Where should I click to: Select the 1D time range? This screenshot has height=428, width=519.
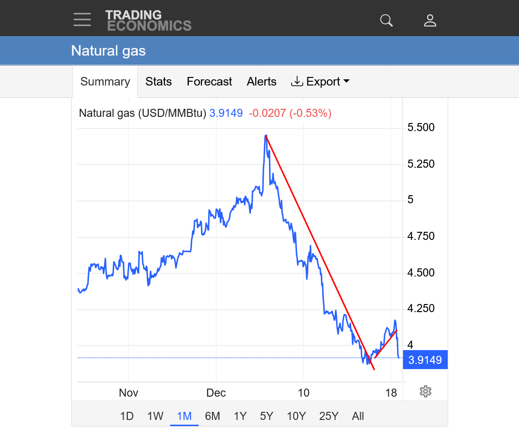[x=126, y=416]
